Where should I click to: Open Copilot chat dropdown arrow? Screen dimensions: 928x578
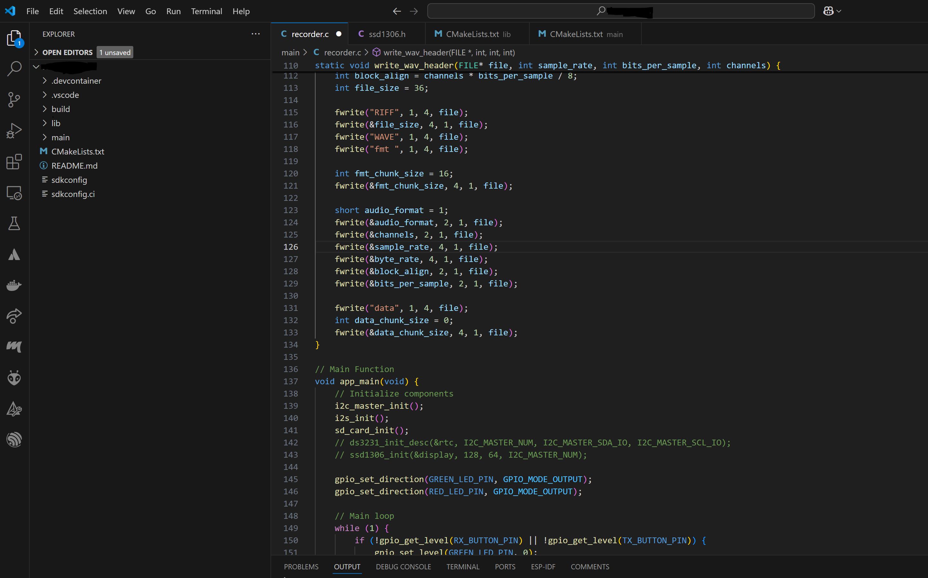839,12
